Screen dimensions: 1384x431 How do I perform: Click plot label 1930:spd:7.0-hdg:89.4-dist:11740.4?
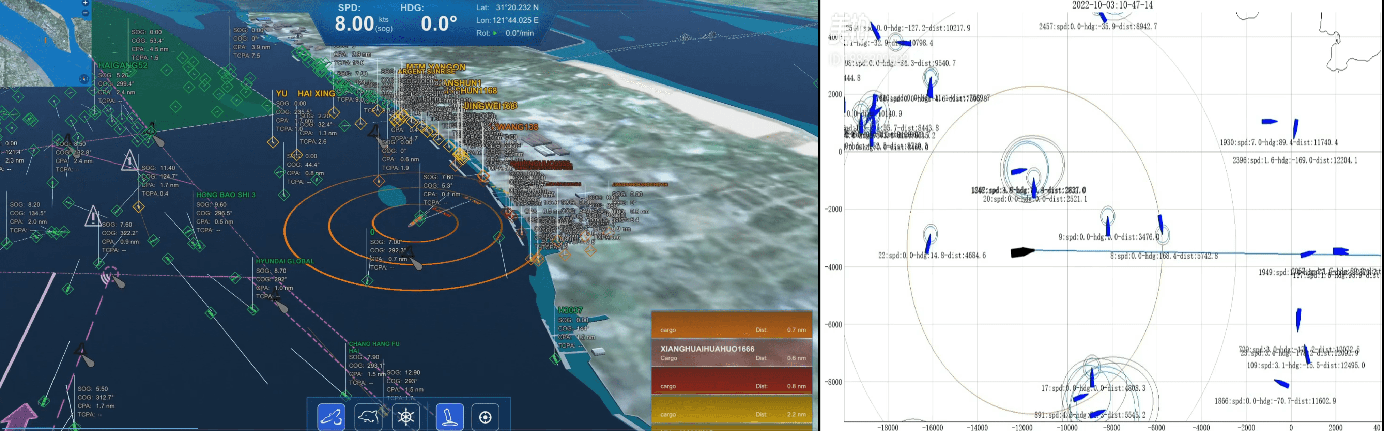pos(1279,142)
